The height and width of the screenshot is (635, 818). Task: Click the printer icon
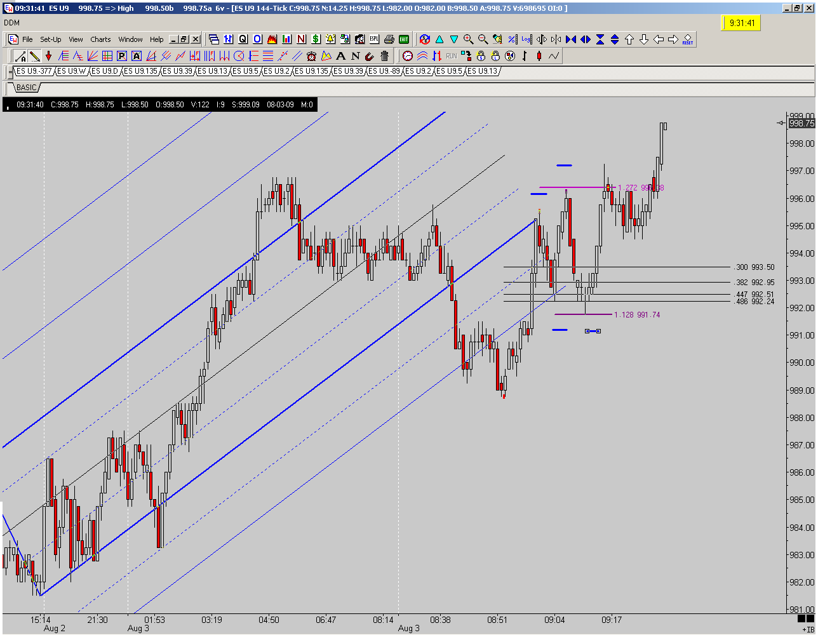[389, 39]
